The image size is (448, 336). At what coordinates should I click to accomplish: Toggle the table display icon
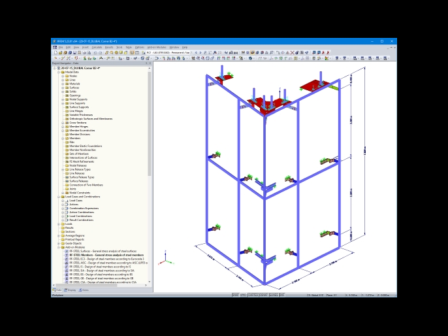click(137, 52)
